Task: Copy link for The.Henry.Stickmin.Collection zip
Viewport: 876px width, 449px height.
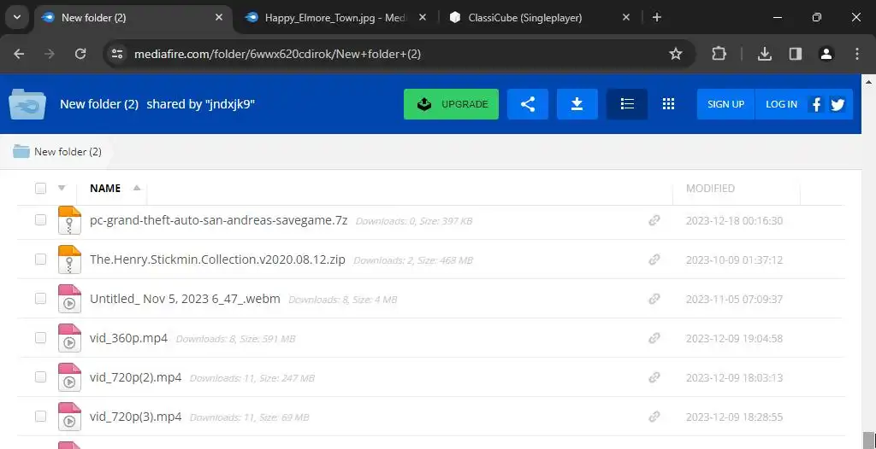Action: [x=654, y=259]
